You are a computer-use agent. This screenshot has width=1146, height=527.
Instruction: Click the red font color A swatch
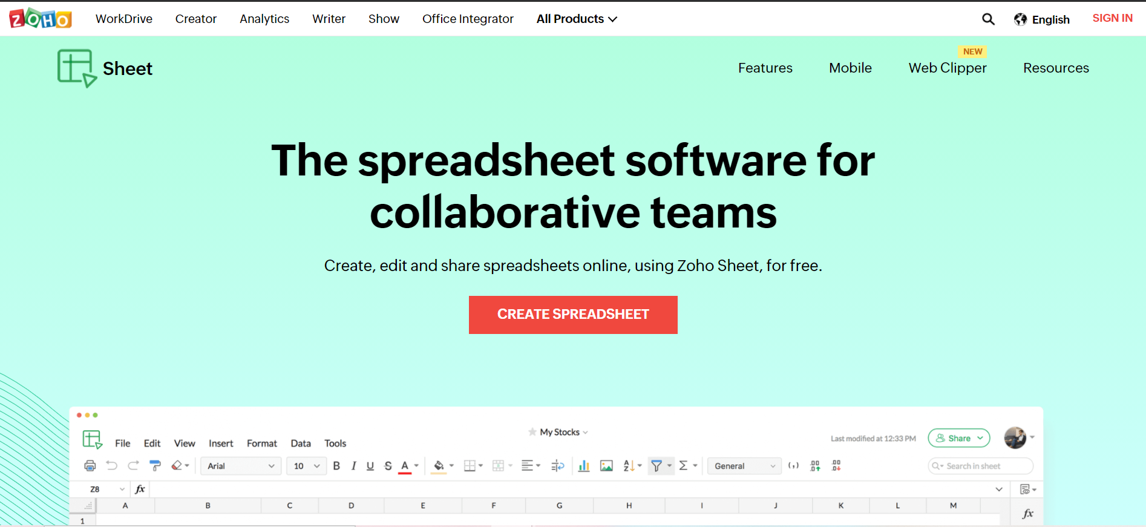[405, 466]
